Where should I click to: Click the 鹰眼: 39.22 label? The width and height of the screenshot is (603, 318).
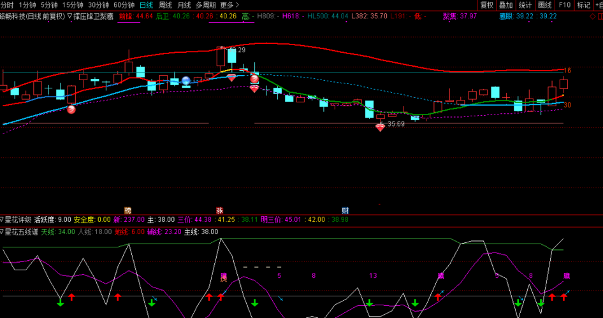[516, 16]
